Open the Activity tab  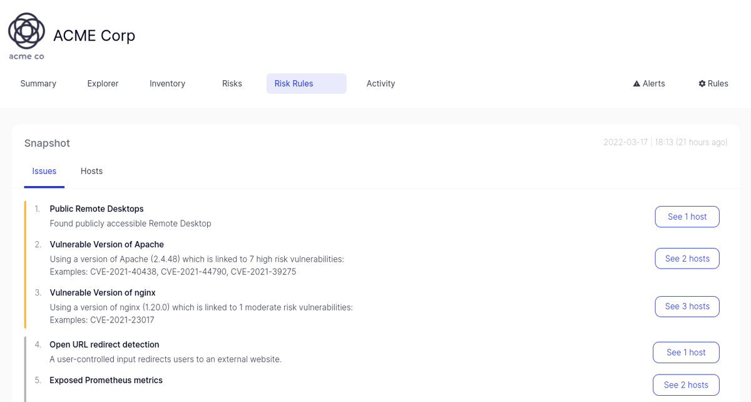click(381, 83)
